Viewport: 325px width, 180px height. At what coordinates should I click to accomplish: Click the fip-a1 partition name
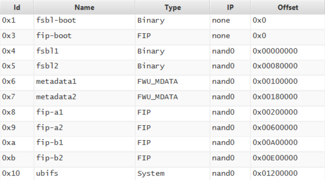[49, 112]
